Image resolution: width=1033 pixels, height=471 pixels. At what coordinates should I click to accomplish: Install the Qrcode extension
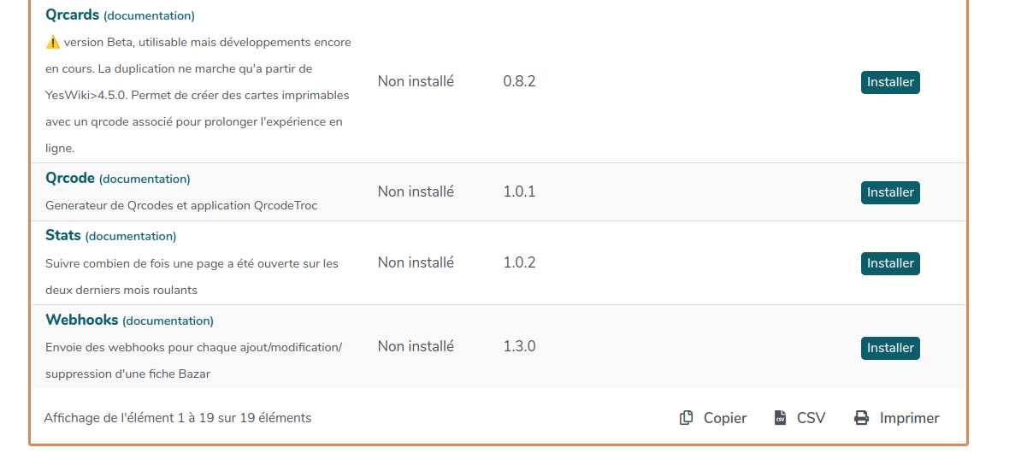click(x=890, y=192)
